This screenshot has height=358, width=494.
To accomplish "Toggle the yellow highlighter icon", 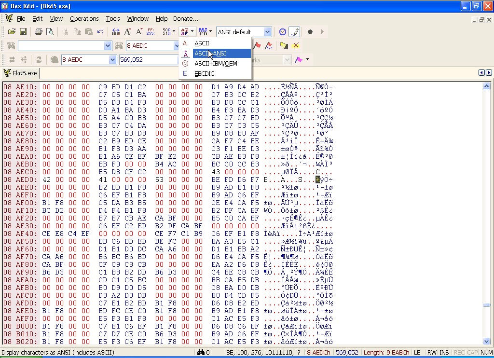I will pyautogui.click(x=284, y=46).
